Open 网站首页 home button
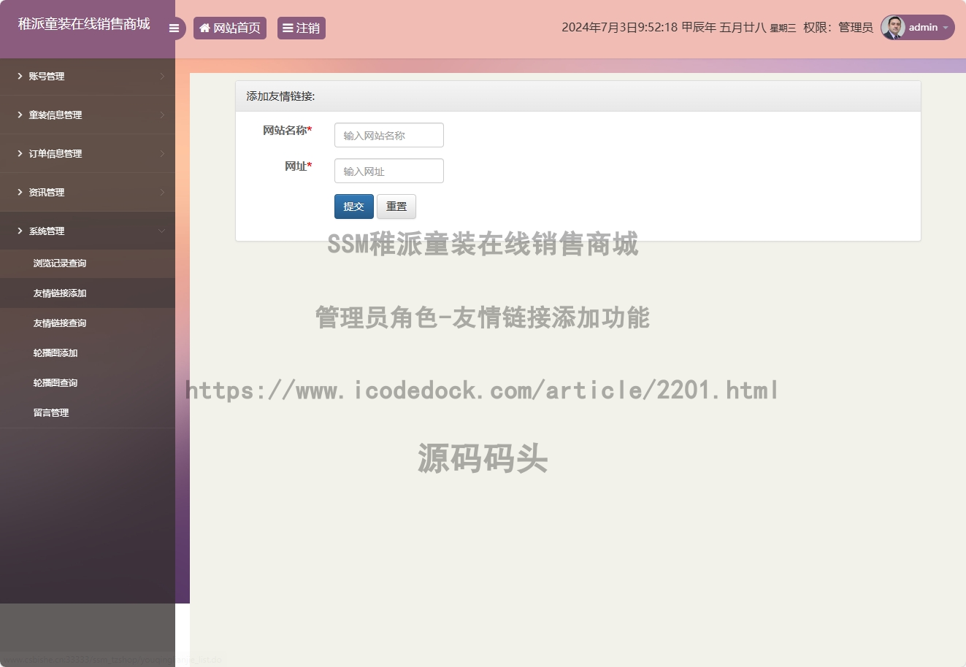 click(230, 28)
